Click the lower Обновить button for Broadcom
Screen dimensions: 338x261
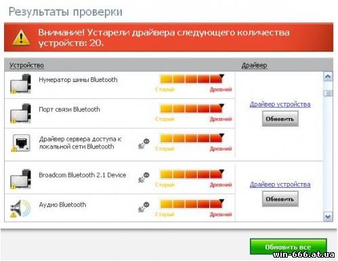(280, 199)
